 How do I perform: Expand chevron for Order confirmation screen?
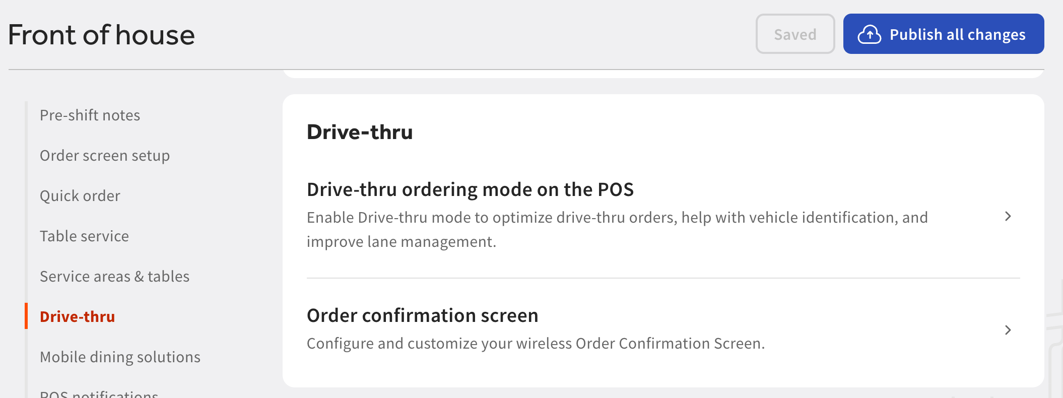(x=1008, y=330)
